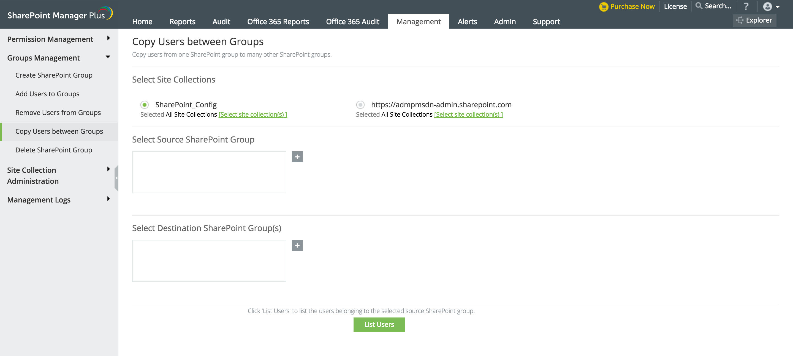
Task: Select the admpmsdn-admin.sharepoint.com radio button
Action: (360, 105)
